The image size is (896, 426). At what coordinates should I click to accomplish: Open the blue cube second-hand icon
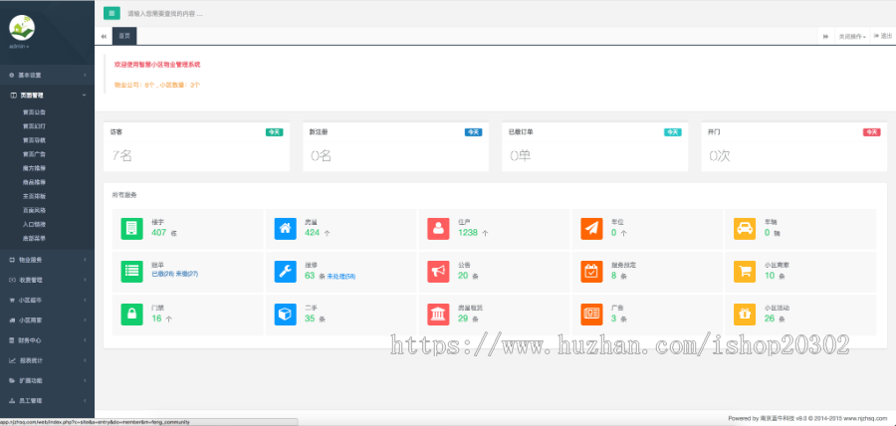pyautogui.click(x=285, y=315)
